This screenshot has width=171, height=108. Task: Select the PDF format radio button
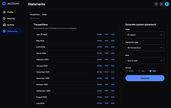click(139, 71)
